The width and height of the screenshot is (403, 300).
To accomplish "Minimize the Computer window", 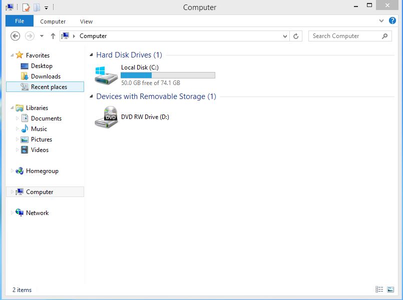I will tap(356, 6).
